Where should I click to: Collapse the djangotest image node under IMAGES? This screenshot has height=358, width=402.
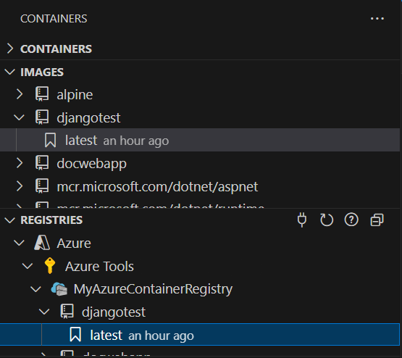pyautogui.click(x=20, y=117)
